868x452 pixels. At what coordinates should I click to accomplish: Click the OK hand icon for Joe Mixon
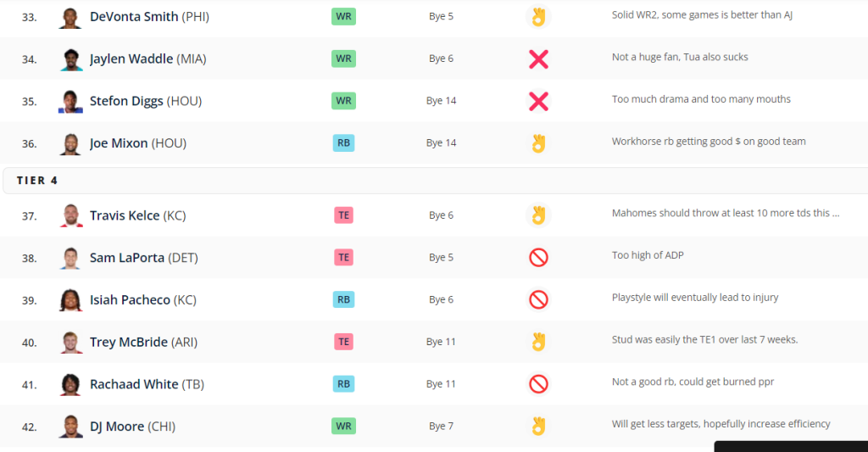[x=538, y=143]
